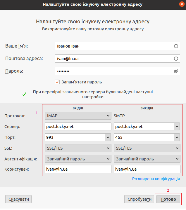
Task: Open the outgoing port 465 dropdown arrow
Action: click(x=177, y=137)
